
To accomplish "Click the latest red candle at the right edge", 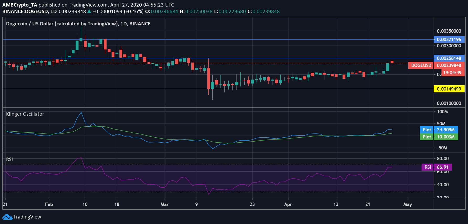I will (x=392, y=62).
